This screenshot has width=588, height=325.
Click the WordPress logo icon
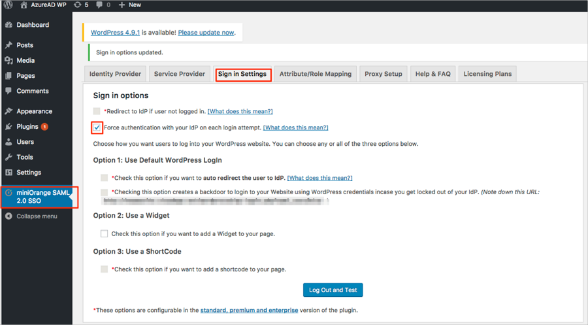pyautogui.click(x=8, y=5)
